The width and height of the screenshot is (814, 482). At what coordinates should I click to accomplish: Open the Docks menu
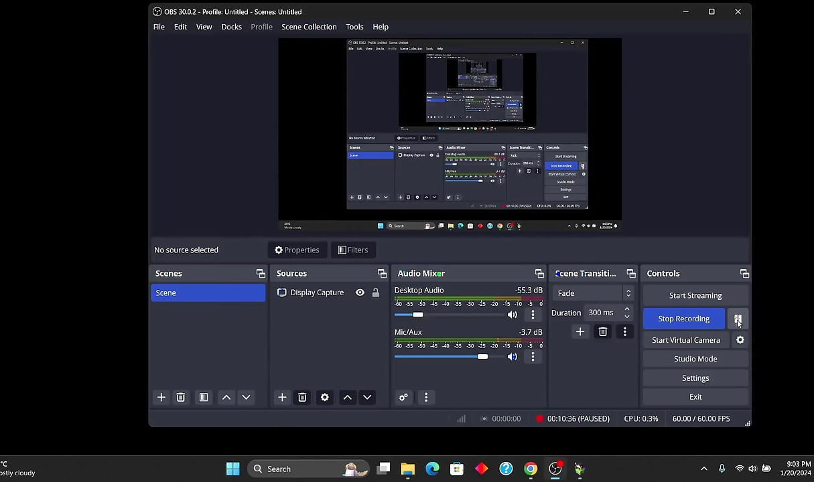click(x=231, y=27)
